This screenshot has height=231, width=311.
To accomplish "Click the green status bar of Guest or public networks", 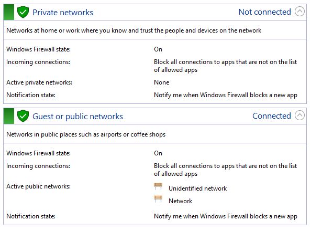I will pos(9,116).
